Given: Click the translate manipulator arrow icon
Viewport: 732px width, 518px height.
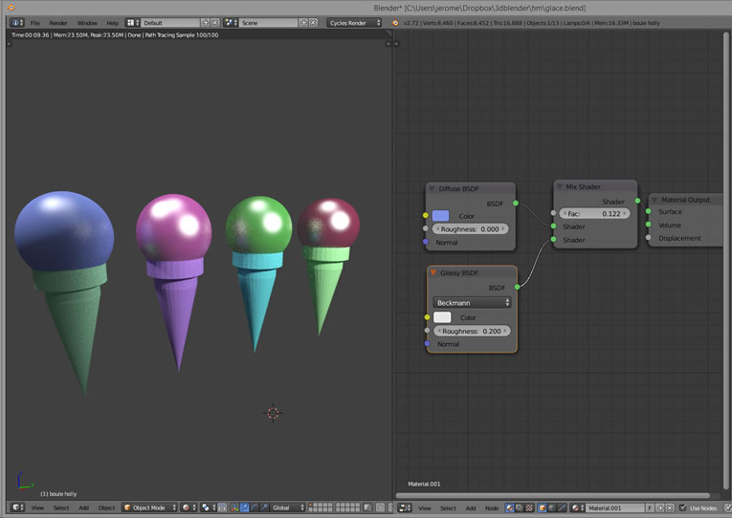Looking at the screenshot, I should pyautogui.click(x=244, y=507).
